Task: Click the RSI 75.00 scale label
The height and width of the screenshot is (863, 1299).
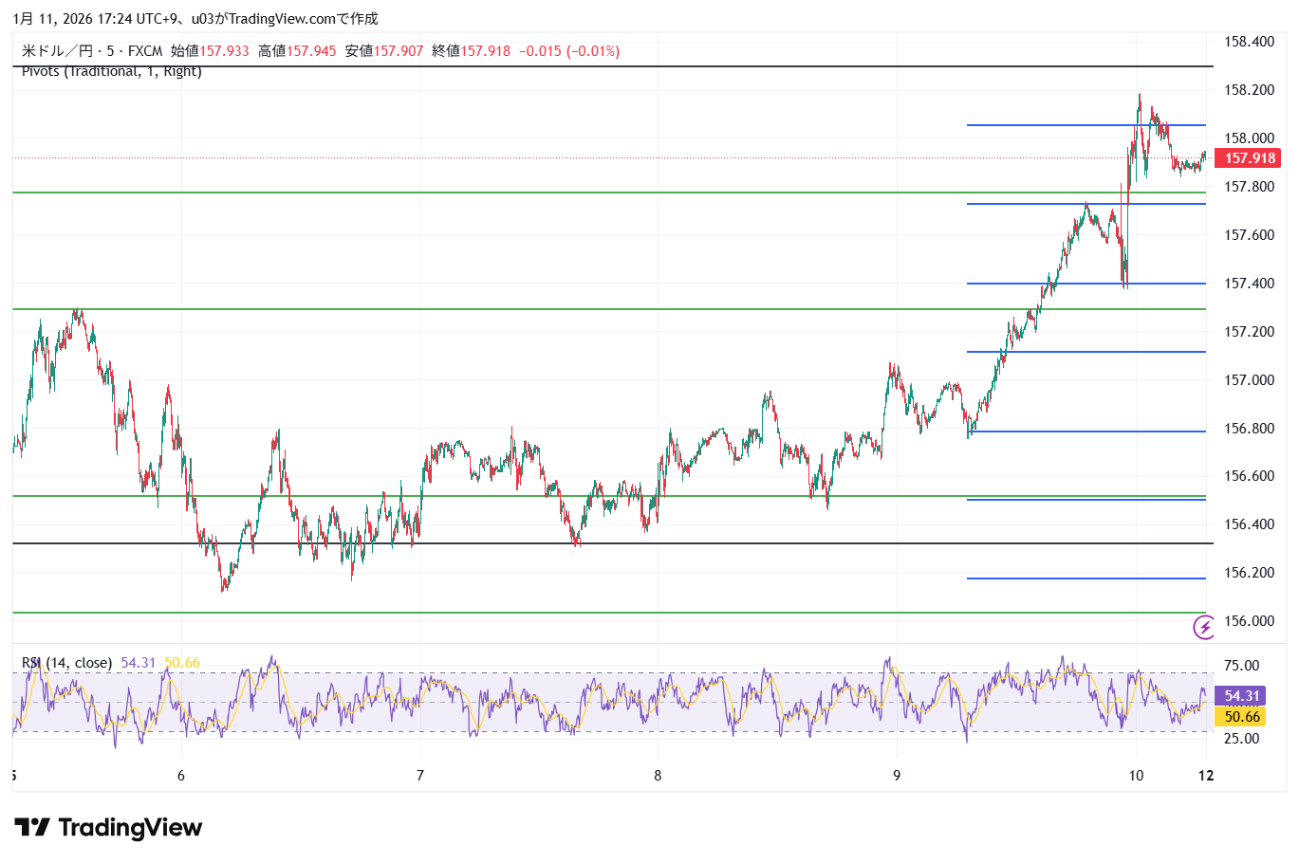Action: [x=1241, y=666]
